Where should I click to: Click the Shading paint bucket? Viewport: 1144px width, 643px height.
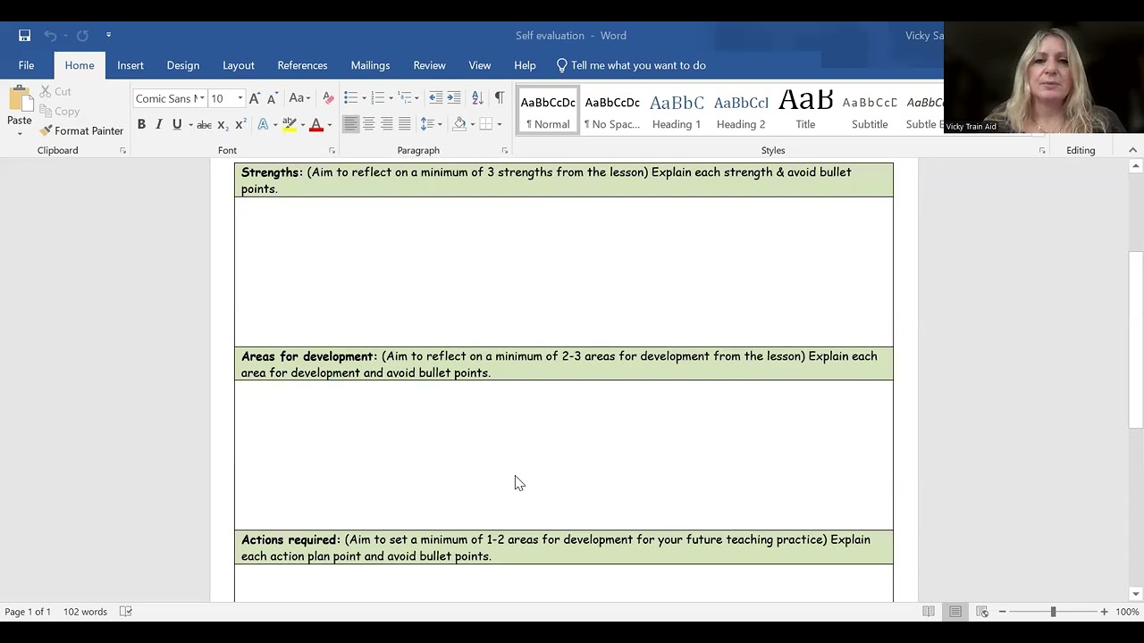[x=459, y=124]
